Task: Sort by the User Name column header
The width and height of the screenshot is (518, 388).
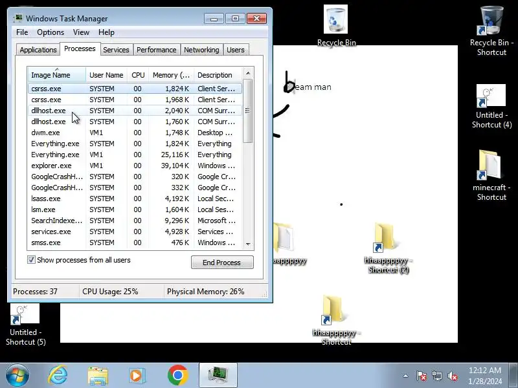Action: click(106, 75)
